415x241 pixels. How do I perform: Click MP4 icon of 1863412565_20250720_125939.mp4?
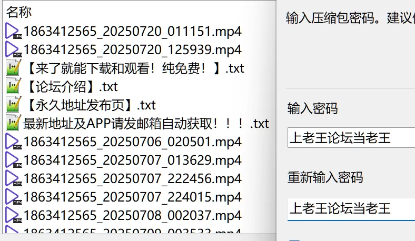[x=13, y=49]
